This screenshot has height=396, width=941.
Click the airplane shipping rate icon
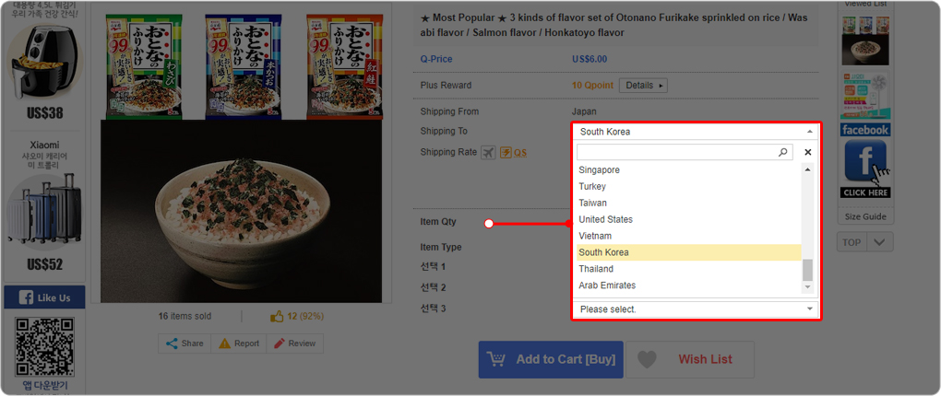tap(488, 152)
